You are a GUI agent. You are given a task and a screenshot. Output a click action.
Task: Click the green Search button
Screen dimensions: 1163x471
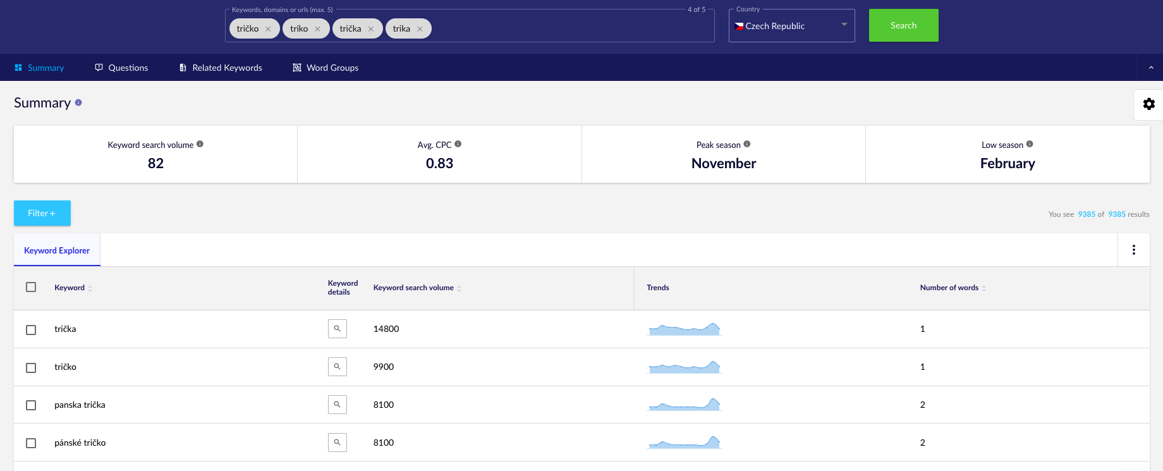pyautogui.click(x=903, y=25)
